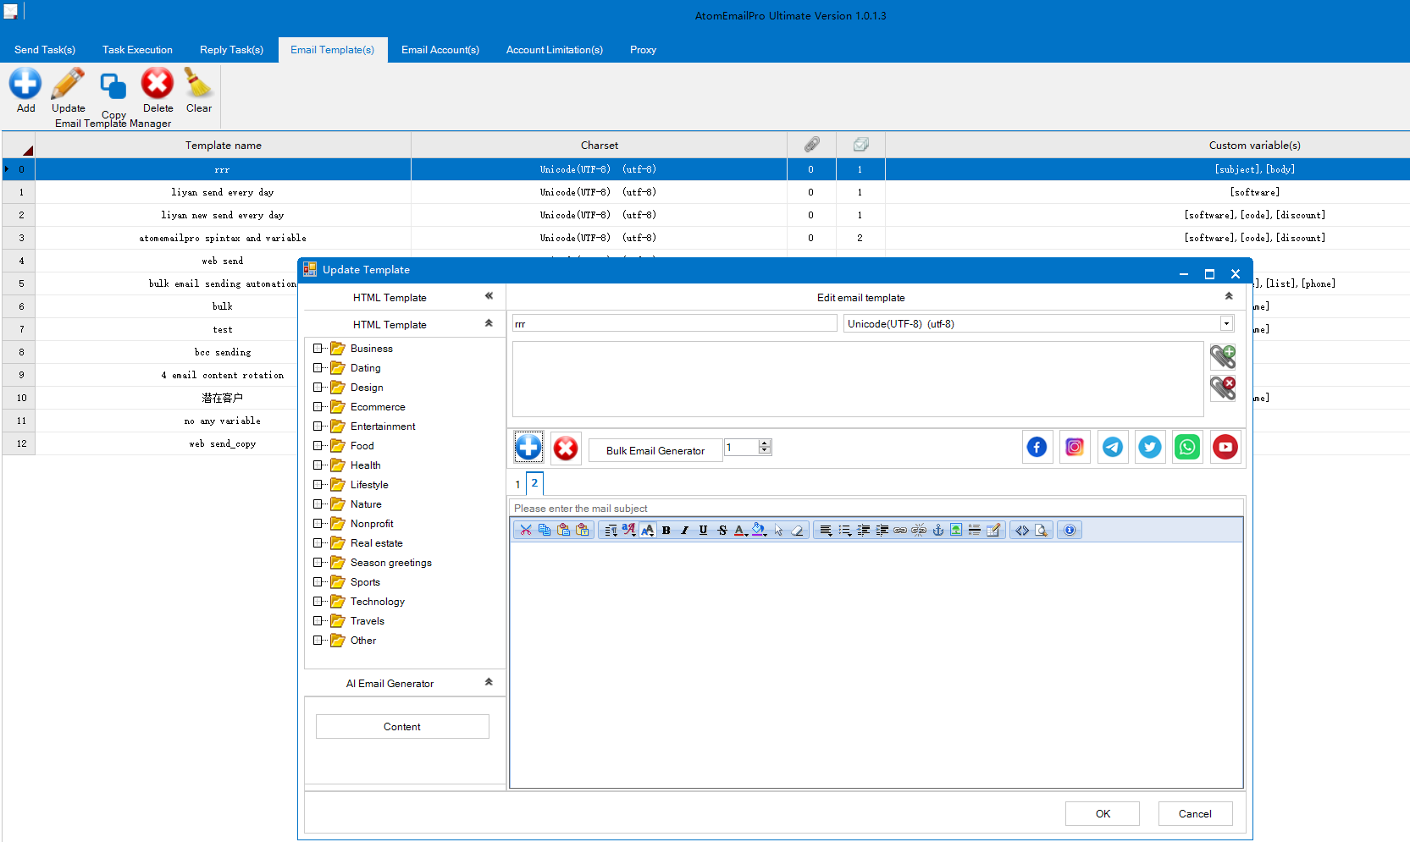
Task: Check the Food folder checkbox
Action: pyautogui.click(x=318, y=445)
